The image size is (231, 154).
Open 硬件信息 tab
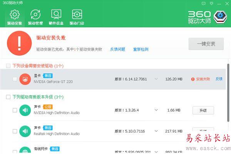pos(56,17)
